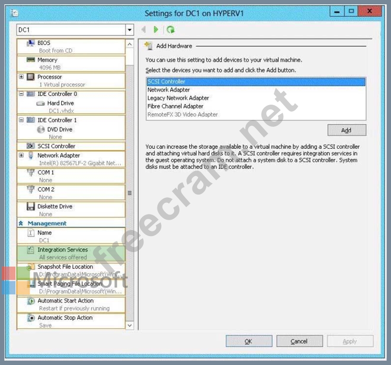Image resolution: width=391 pixels, height=365 pixels.
Task: Select Legacy Network Adapter in device list
Action: (256, 98)
